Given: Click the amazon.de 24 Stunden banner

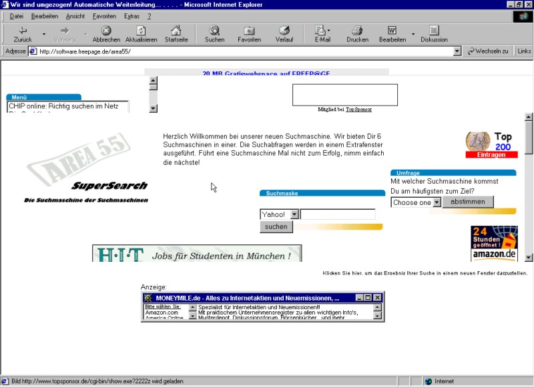Looking at the screenshot, I should tap(494, 244).
